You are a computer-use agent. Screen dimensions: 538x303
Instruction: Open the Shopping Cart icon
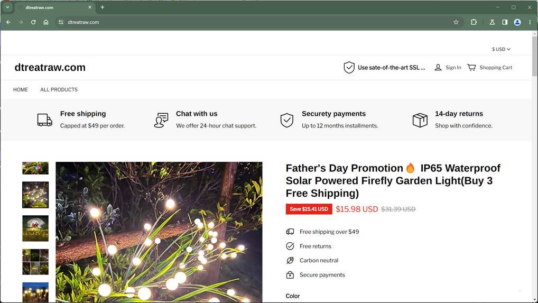tap(471, 68)
